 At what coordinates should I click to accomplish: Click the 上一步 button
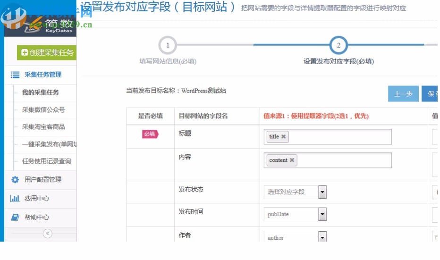coord(403,94)
